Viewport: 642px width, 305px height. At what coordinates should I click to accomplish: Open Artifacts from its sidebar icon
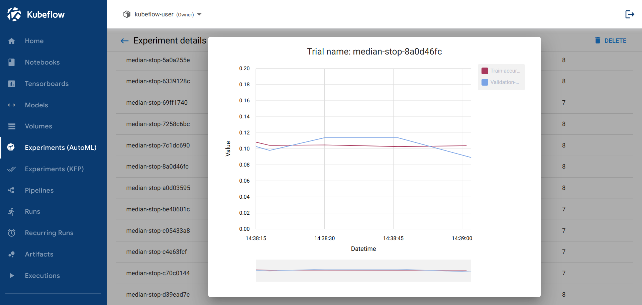tap(12, 254)
